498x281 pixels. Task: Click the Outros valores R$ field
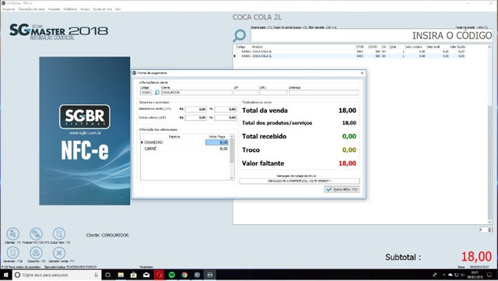tap(196, 118)
